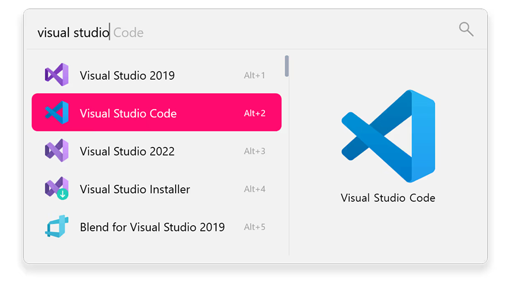
Task: Click the Blend for Visual Studio icon
Action: (x=56, y=227)
